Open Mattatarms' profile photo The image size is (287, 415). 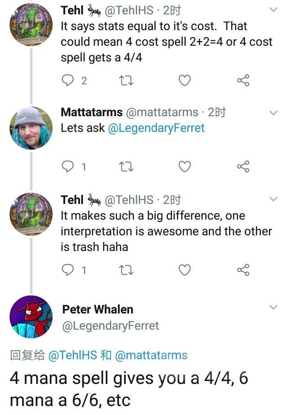click(31, 128)
